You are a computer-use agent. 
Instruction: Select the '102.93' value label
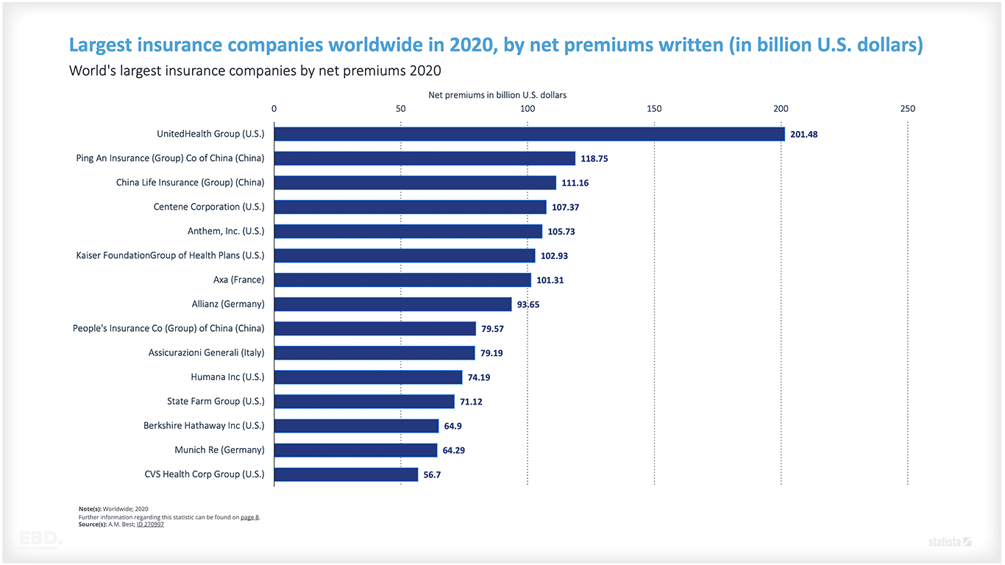tap(554, 256)
